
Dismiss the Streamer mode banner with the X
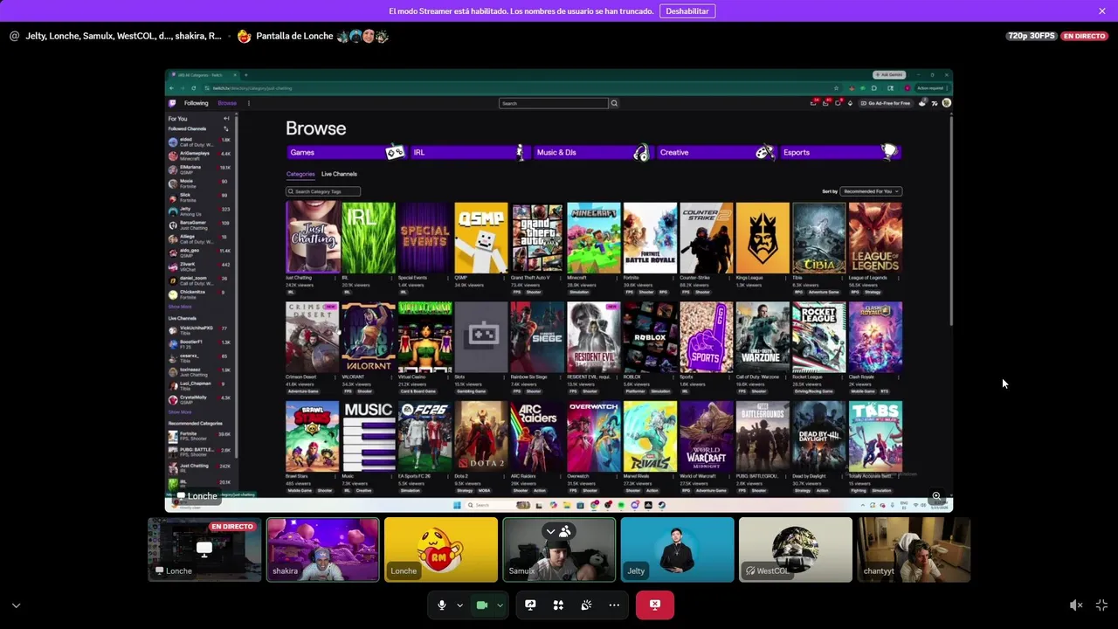pos(1102,11)
